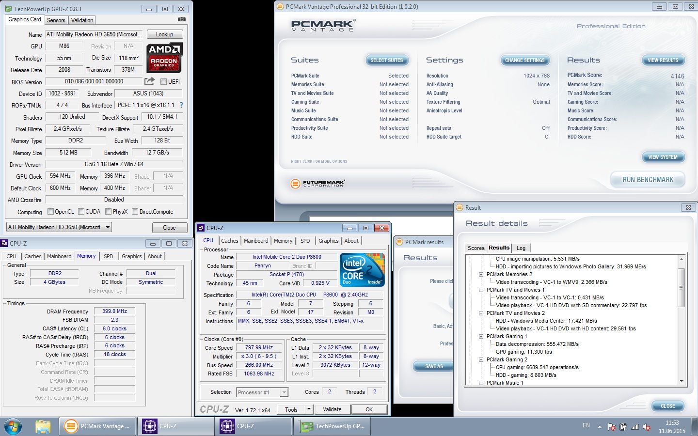Click SAVE AS button in PCMark results

click(x=434, y=366)
